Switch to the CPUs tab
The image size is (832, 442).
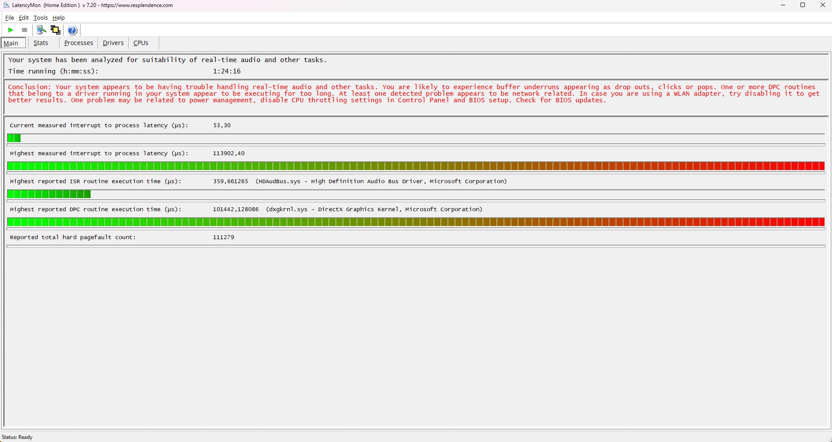tap(141, 43)
